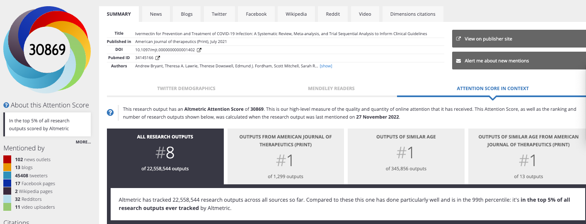The height and width of the screenshot is (224, 586).
Task: Click the Altmetric donut badge showing 30869
Action: (47, 50)
